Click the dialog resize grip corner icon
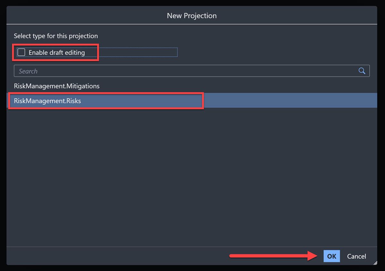The image size is (385, 271). tap(375, 263)
